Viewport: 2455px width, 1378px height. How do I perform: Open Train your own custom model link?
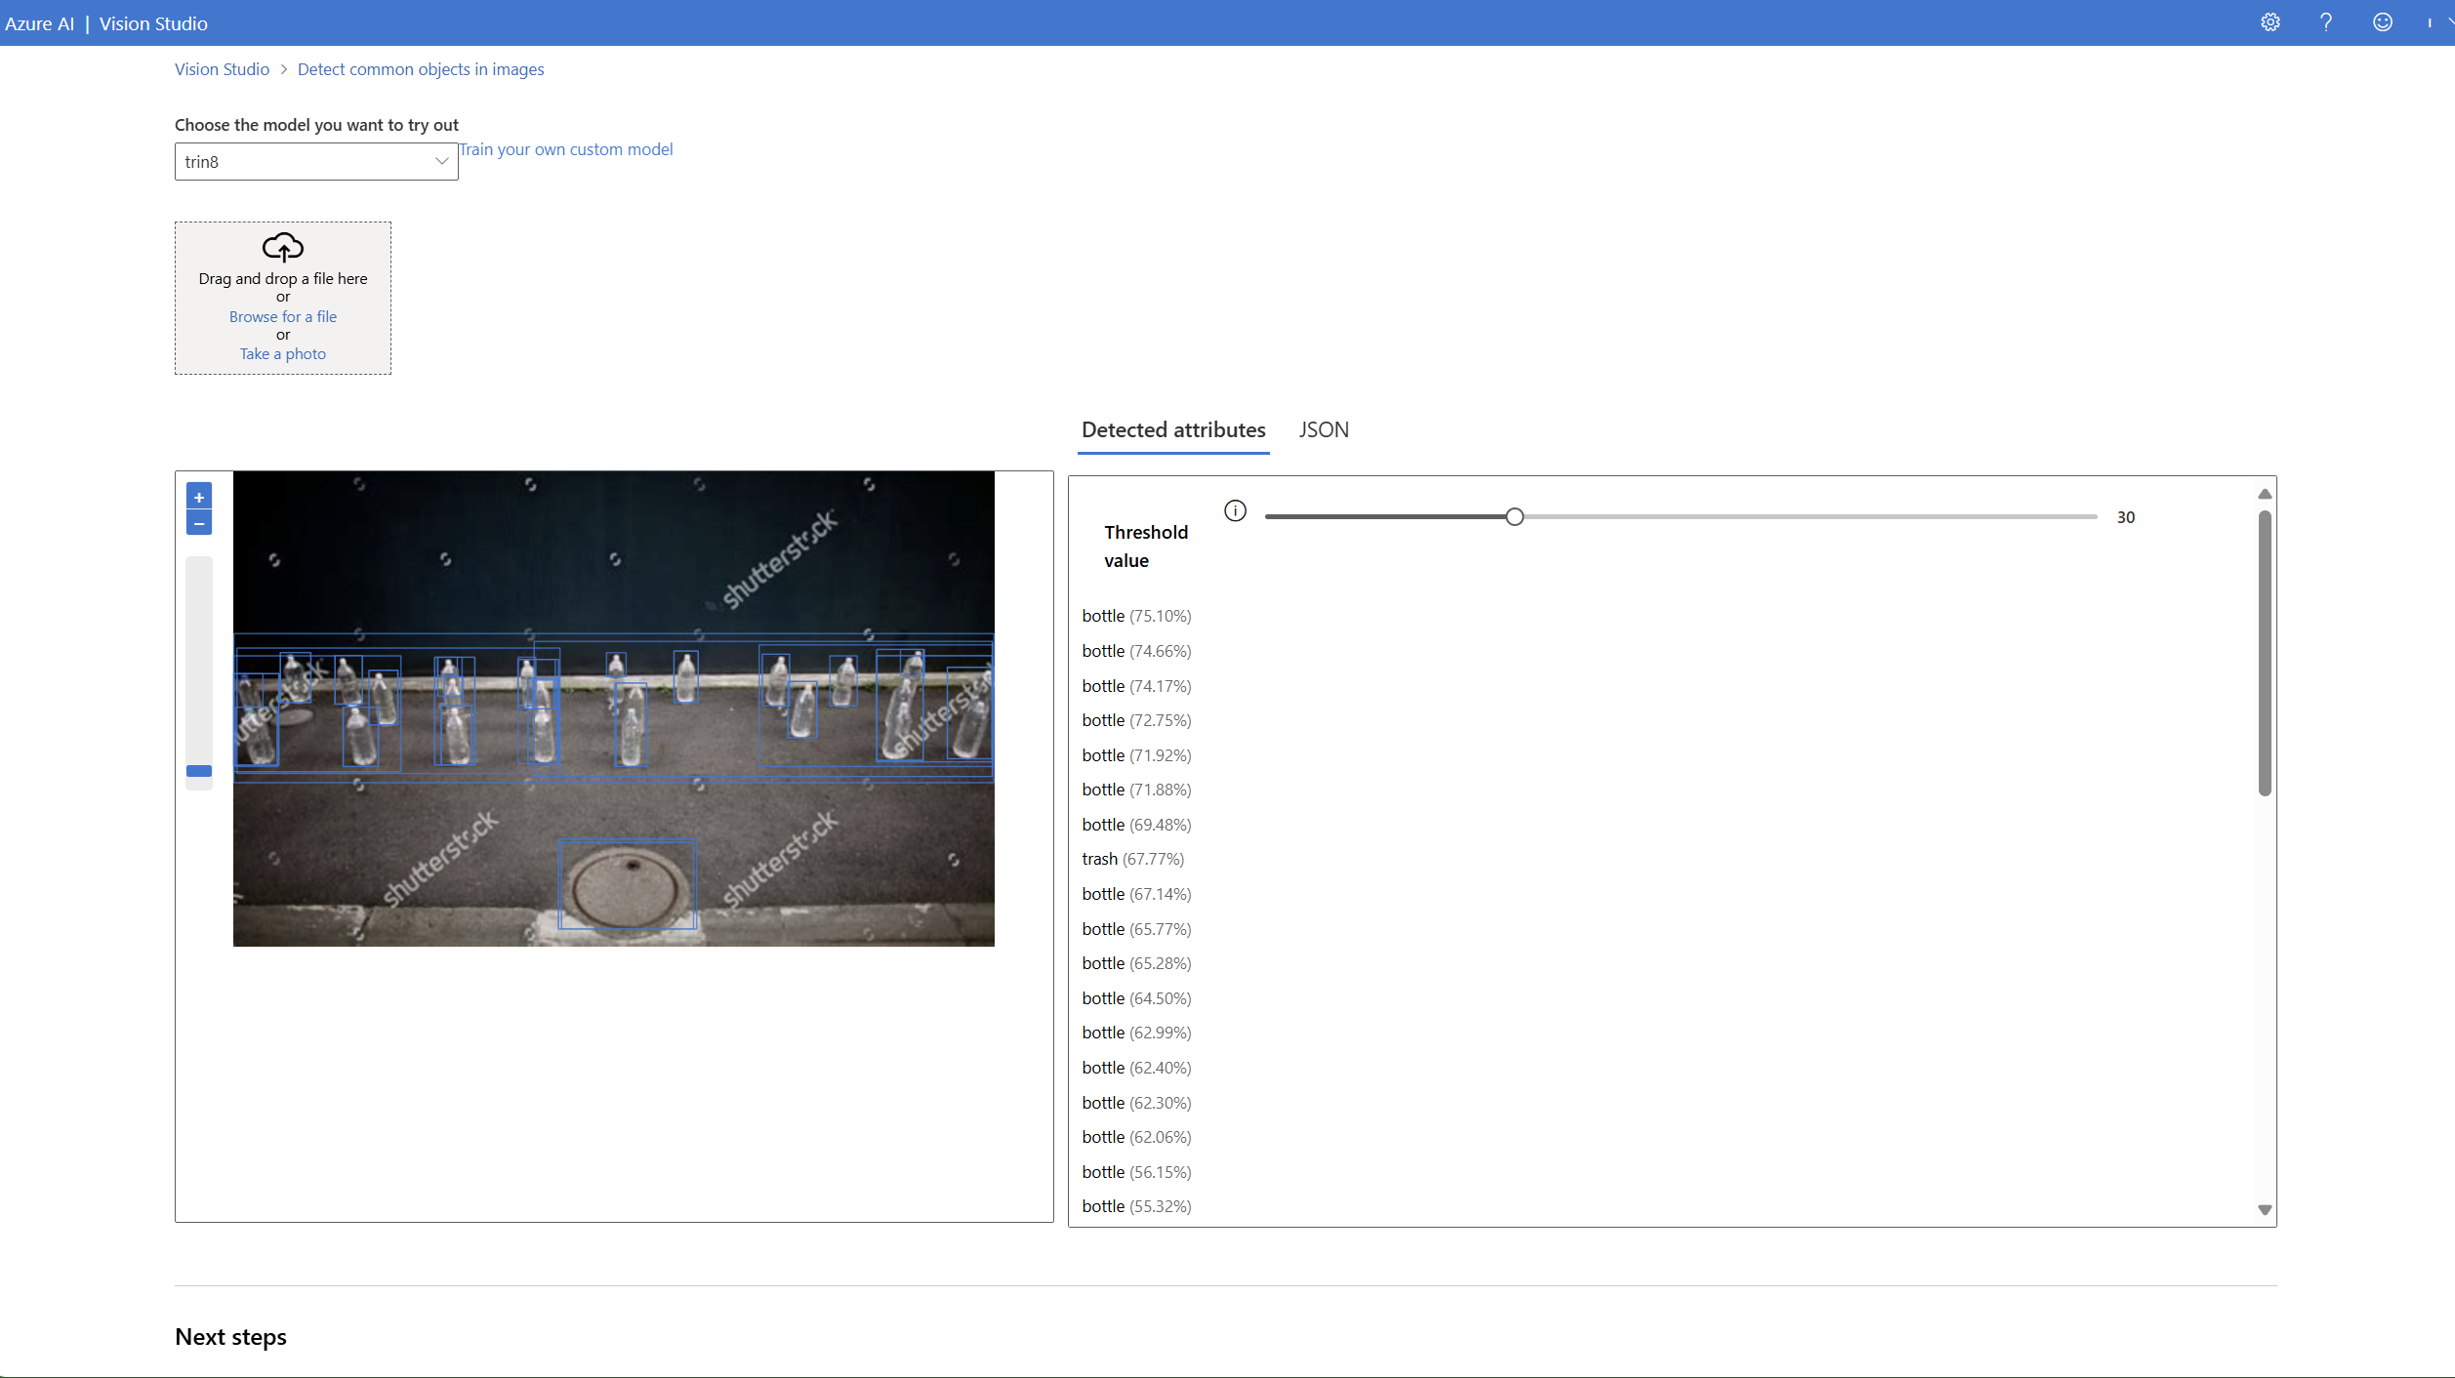point(566,149)
